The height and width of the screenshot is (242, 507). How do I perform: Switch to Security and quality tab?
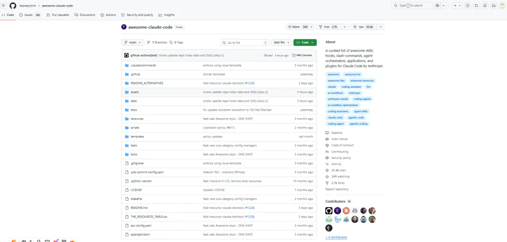pos(137,15)
